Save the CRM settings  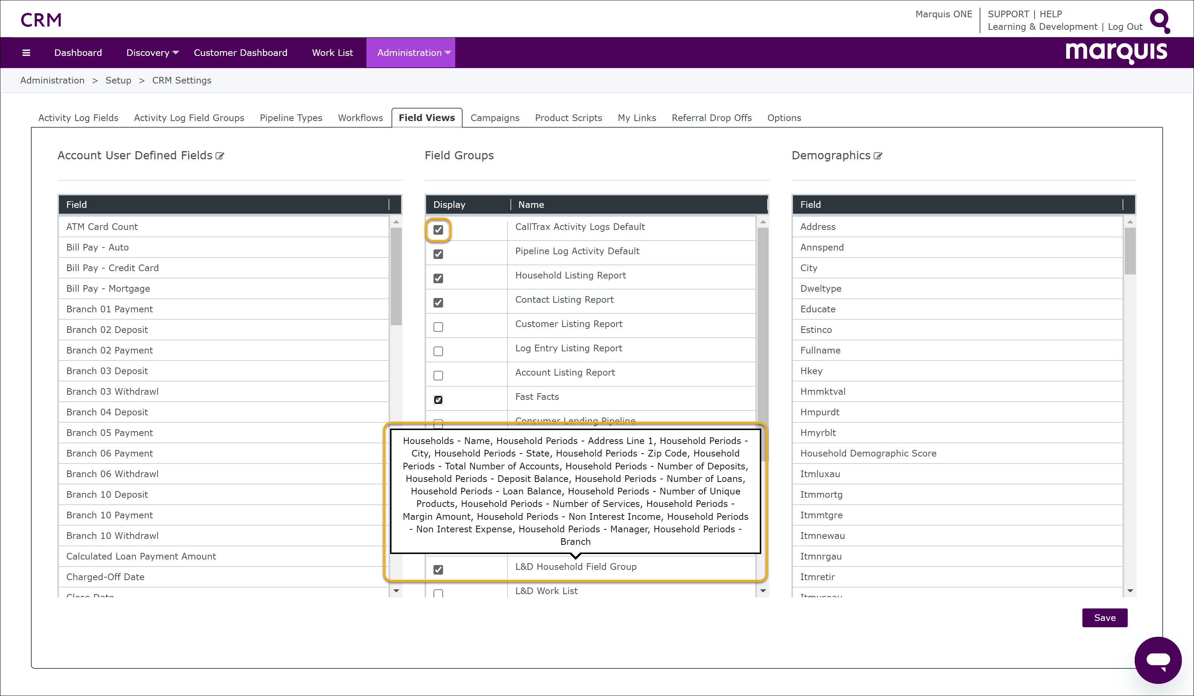click(x=1105, y=618)
